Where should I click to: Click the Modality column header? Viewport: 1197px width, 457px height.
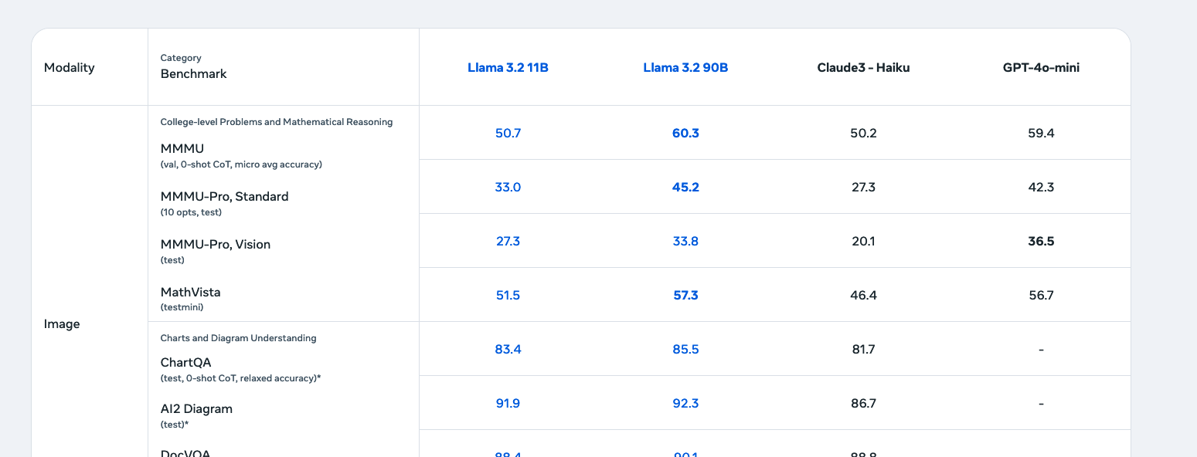(x=69, y=68)
